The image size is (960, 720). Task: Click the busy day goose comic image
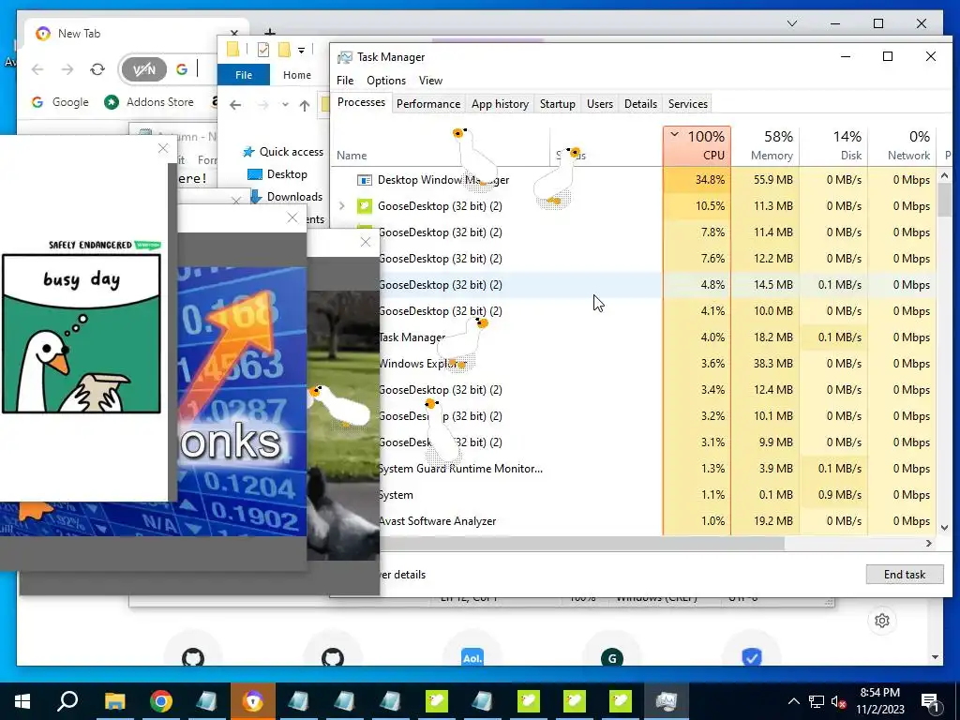click(x=82, y=334)
